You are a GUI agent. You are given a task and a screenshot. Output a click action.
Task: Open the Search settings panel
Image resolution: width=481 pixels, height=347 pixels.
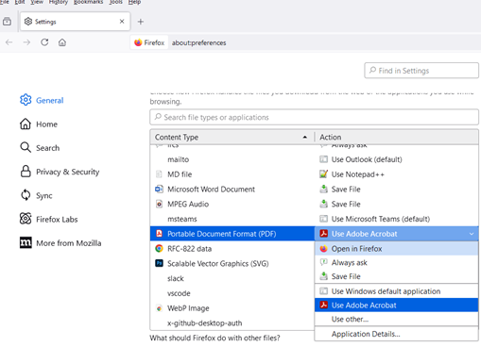tap(40, 148)
